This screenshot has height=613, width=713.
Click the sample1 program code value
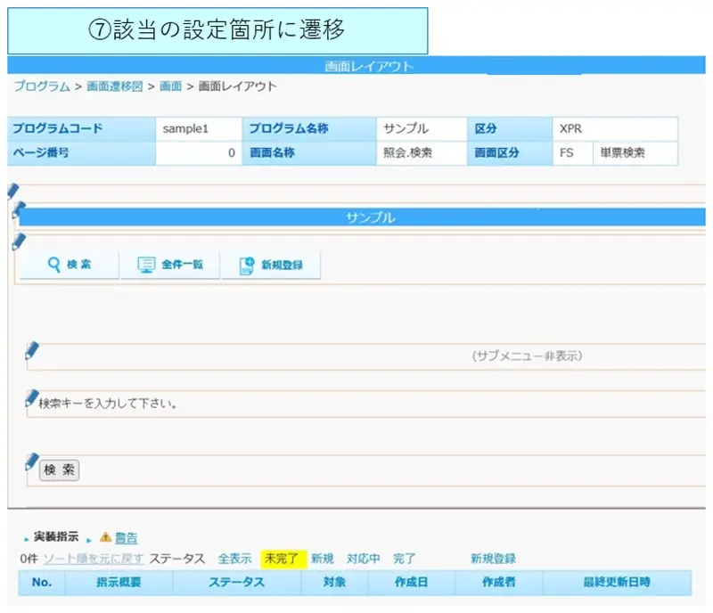(185, 128)
